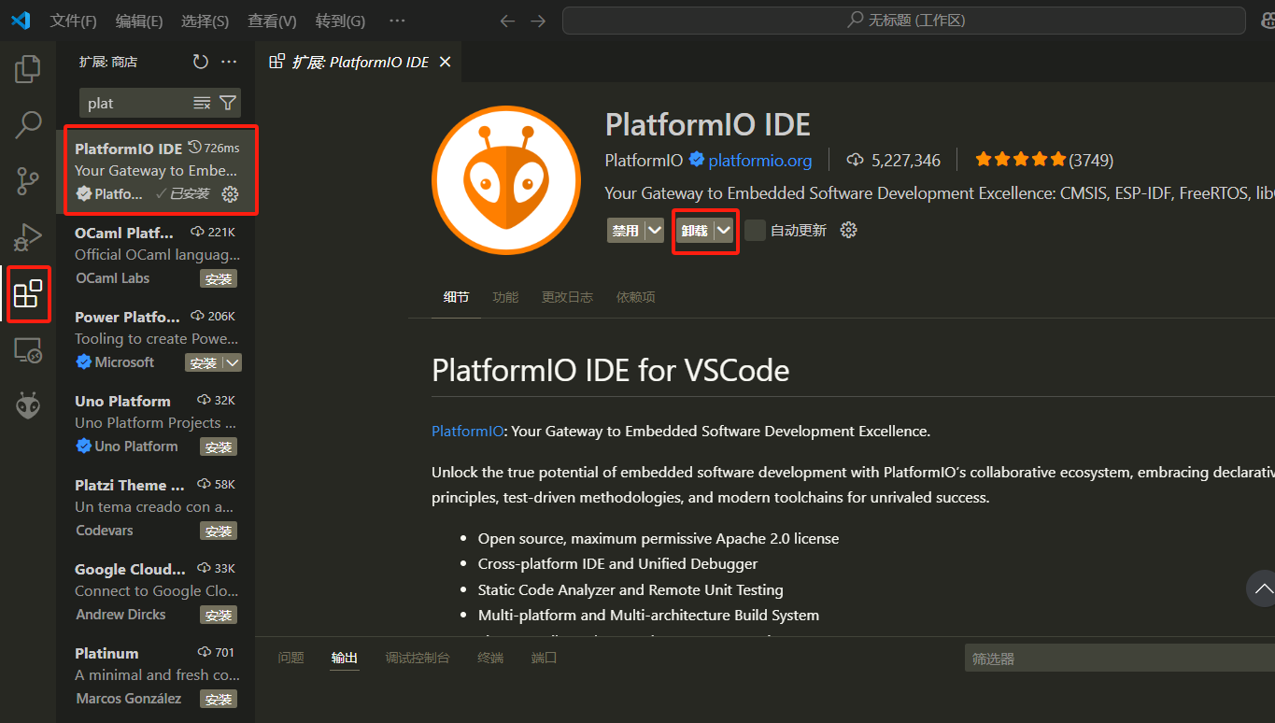Open the overflow menu in the menu bar
This screenshot has width=1275, height=723.
click(397, 21)
